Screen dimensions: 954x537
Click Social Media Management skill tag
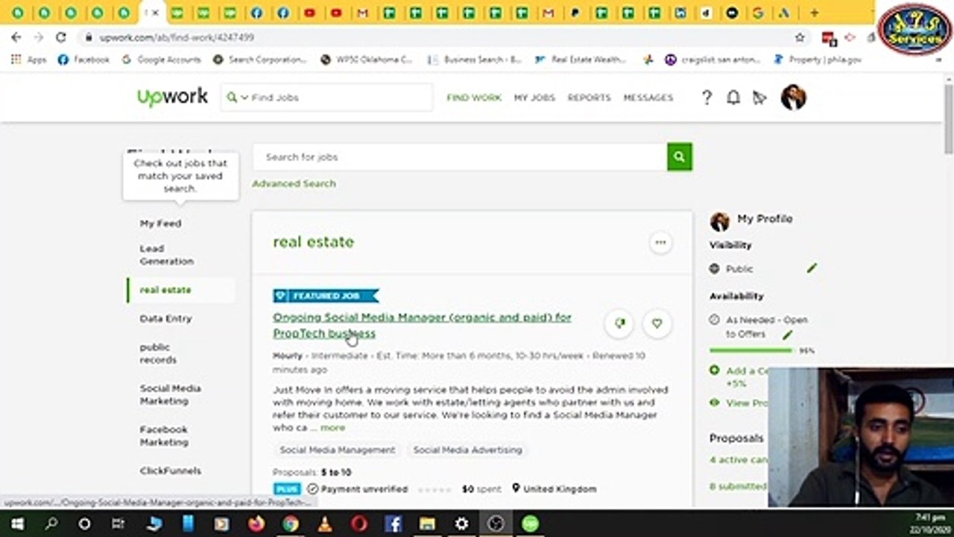(337, 450)
